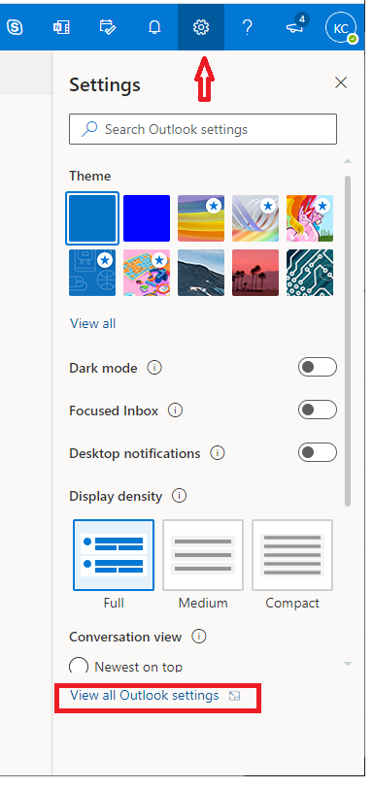The height and width of the screenshot is (788, 373).
Task: Click the settings gear icon
Action: pos(201,27)
